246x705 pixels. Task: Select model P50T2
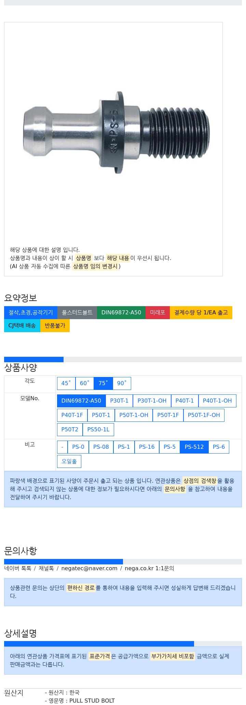point(70,429)
